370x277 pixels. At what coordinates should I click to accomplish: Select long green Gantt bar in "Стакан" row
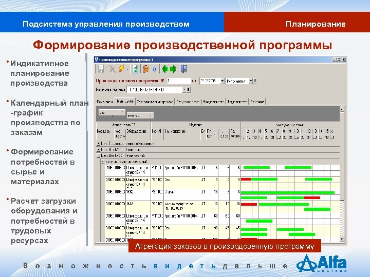[x=288, y=192]
